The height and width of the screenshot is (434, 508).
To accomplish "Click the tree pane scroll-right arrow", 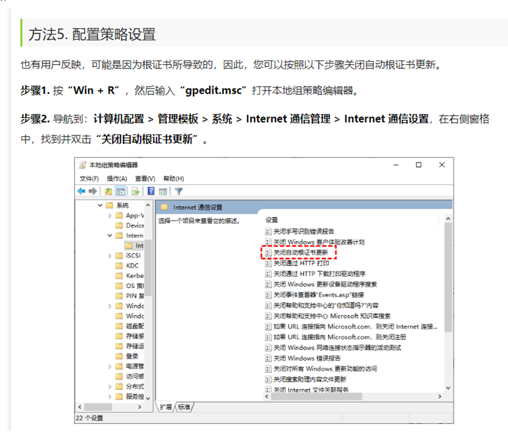I will (140, 407).
